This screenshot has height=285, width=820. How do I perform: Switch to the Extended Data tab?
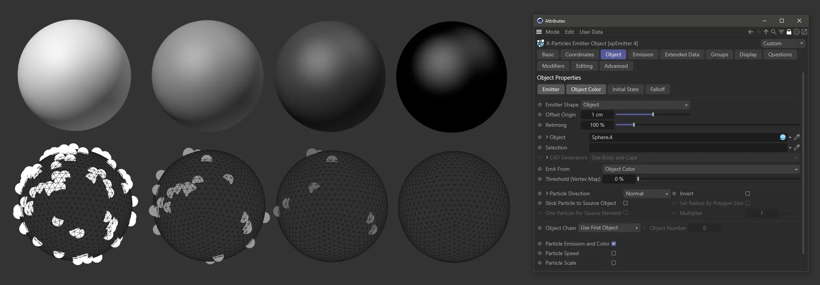coord(682,54)
